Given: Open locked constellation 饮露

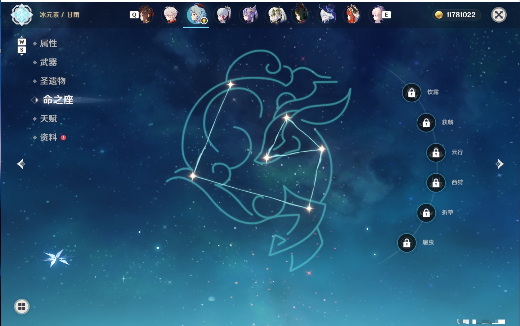Looking at the screenshot, I should point(412,93).
